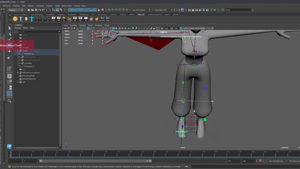The height and width of the screenshot is (169, 300).
Task: Pick the Lasso select tool in toolbox
Action: point(9,34)
